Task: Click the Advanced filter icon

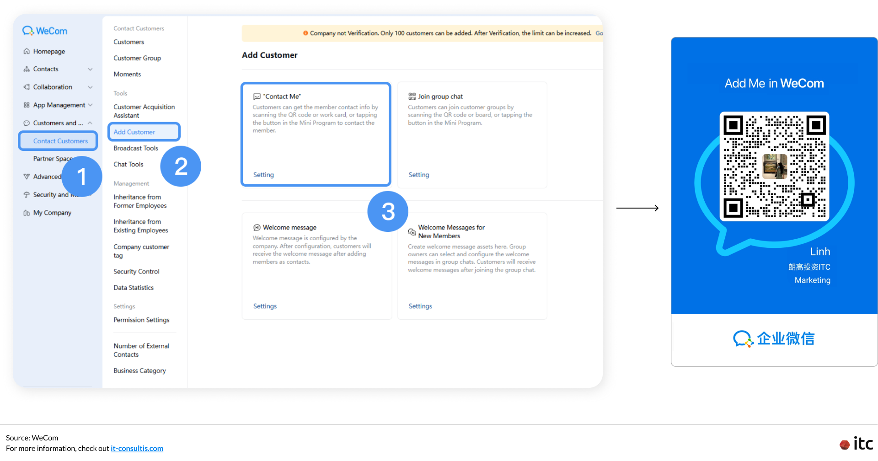Action: (27, 177)
